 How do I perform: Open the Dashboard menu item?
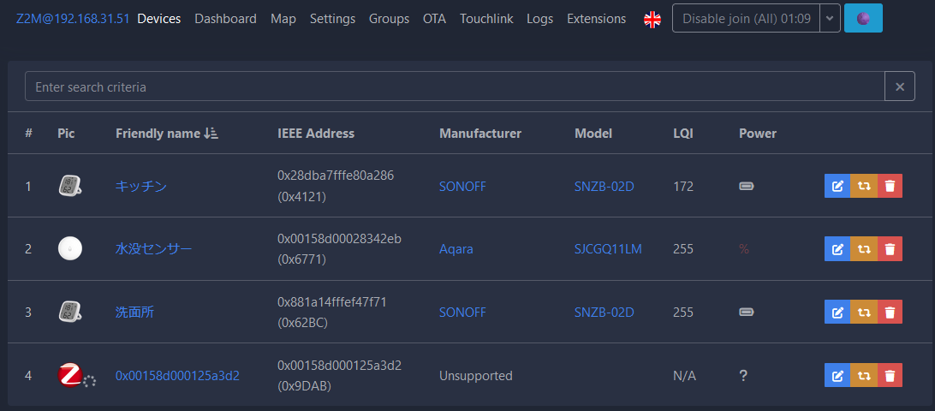tap(225, 19)
